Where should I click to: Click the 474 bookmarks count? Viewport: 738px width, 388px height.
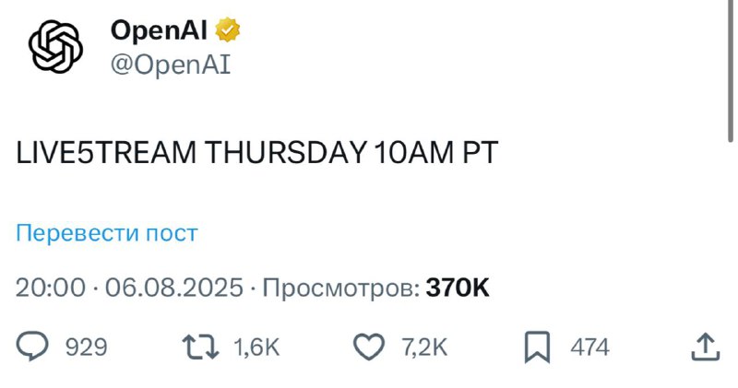[589, 347]
